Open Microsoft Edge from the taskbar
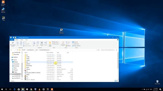Image resolution: width=163 pixels, height=91 pixels. (x=15, y=89)
